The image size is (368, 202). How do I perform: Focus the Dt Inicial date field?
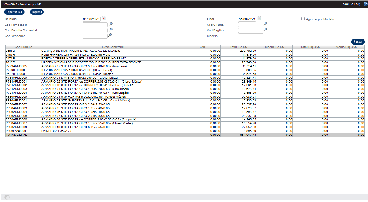91,19
